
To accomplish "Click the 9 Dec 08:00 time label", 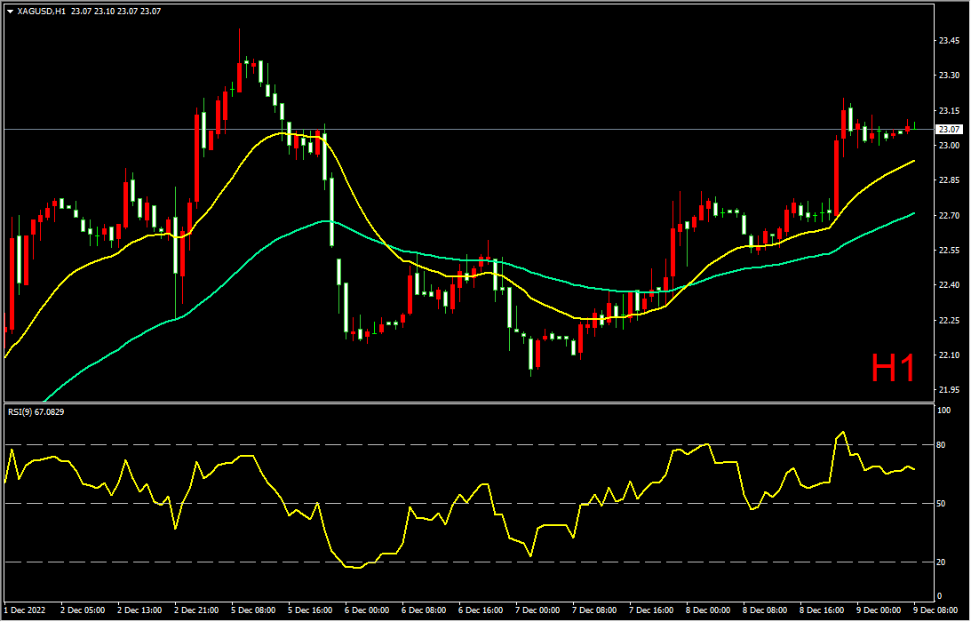I will pos(937,610).
